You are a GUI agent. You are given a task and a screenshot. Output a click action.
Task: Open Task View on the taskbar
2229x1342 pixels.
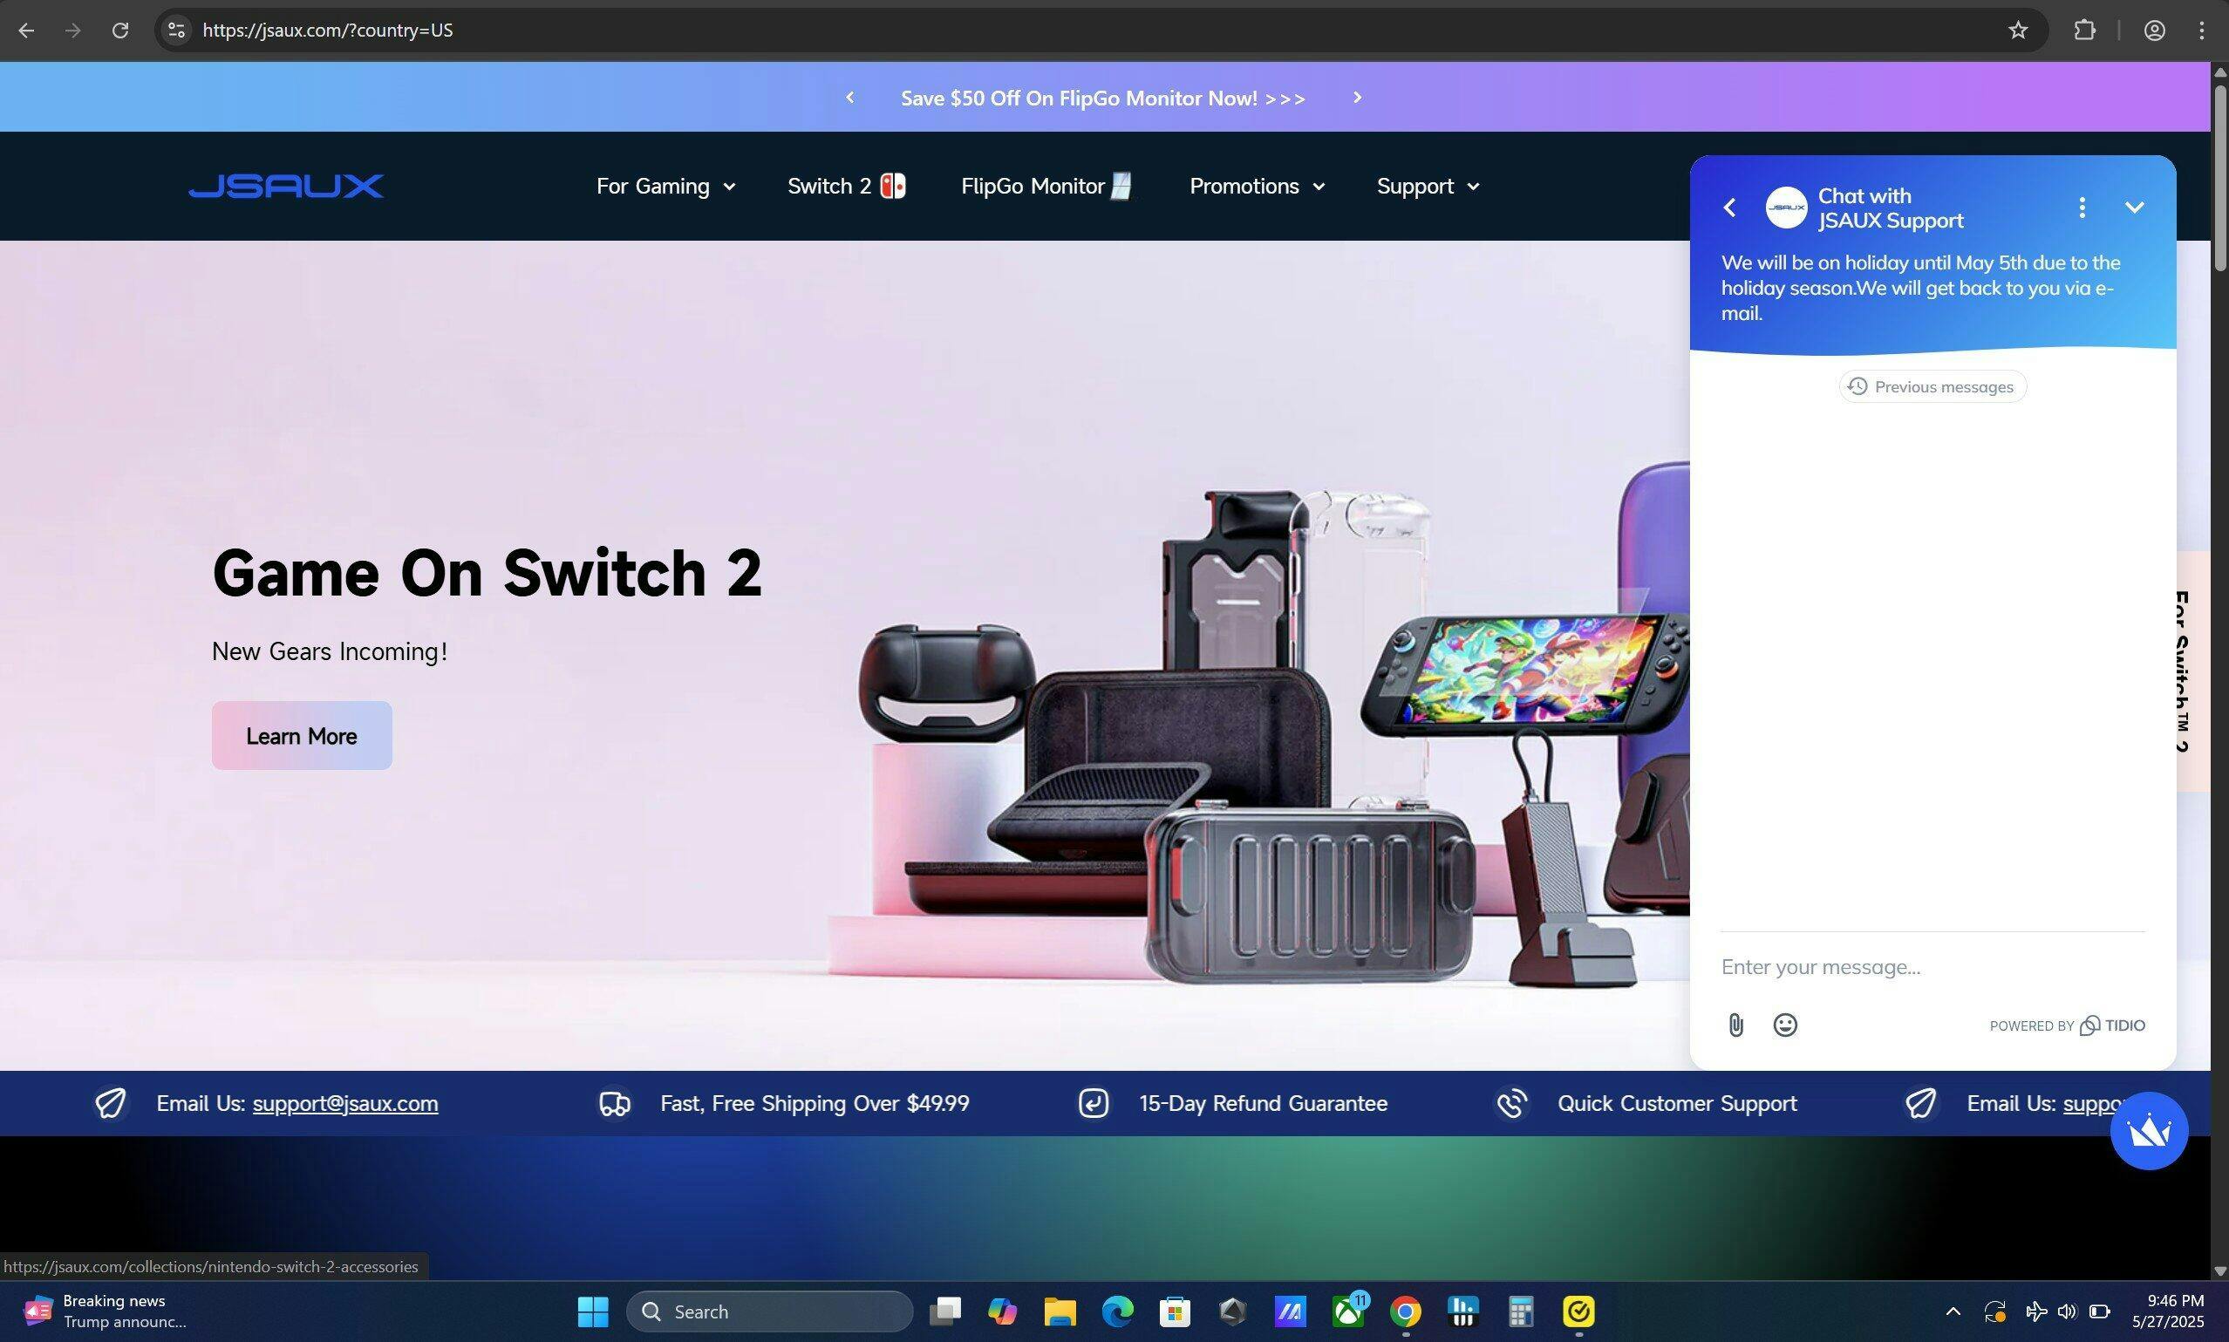(945, 1311)
